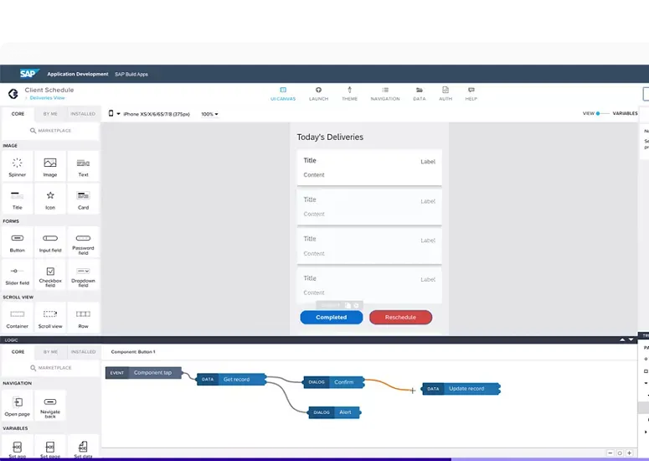The width and height of the screenshot is (649, 461).
Task: Open the Data tab
Action: 419,94
